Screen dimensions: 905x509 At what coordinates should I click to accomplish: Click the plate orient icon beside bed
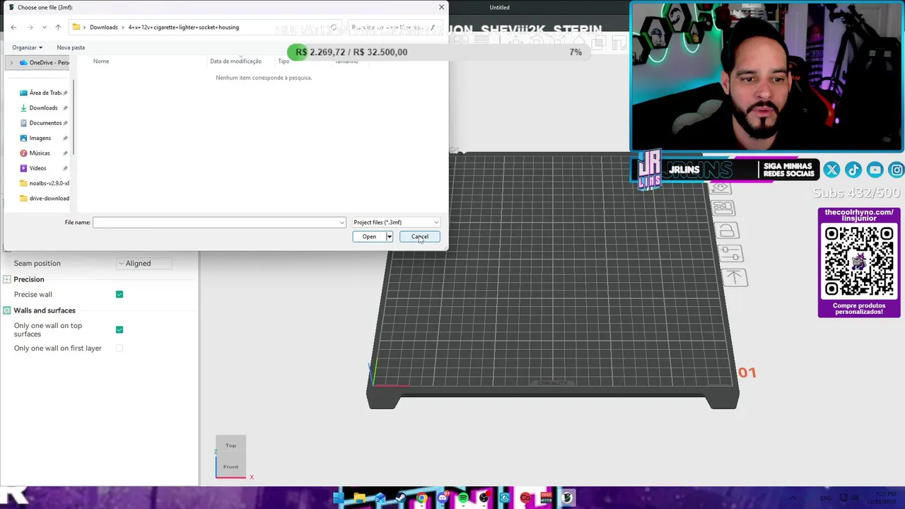(x=720, y=187)
